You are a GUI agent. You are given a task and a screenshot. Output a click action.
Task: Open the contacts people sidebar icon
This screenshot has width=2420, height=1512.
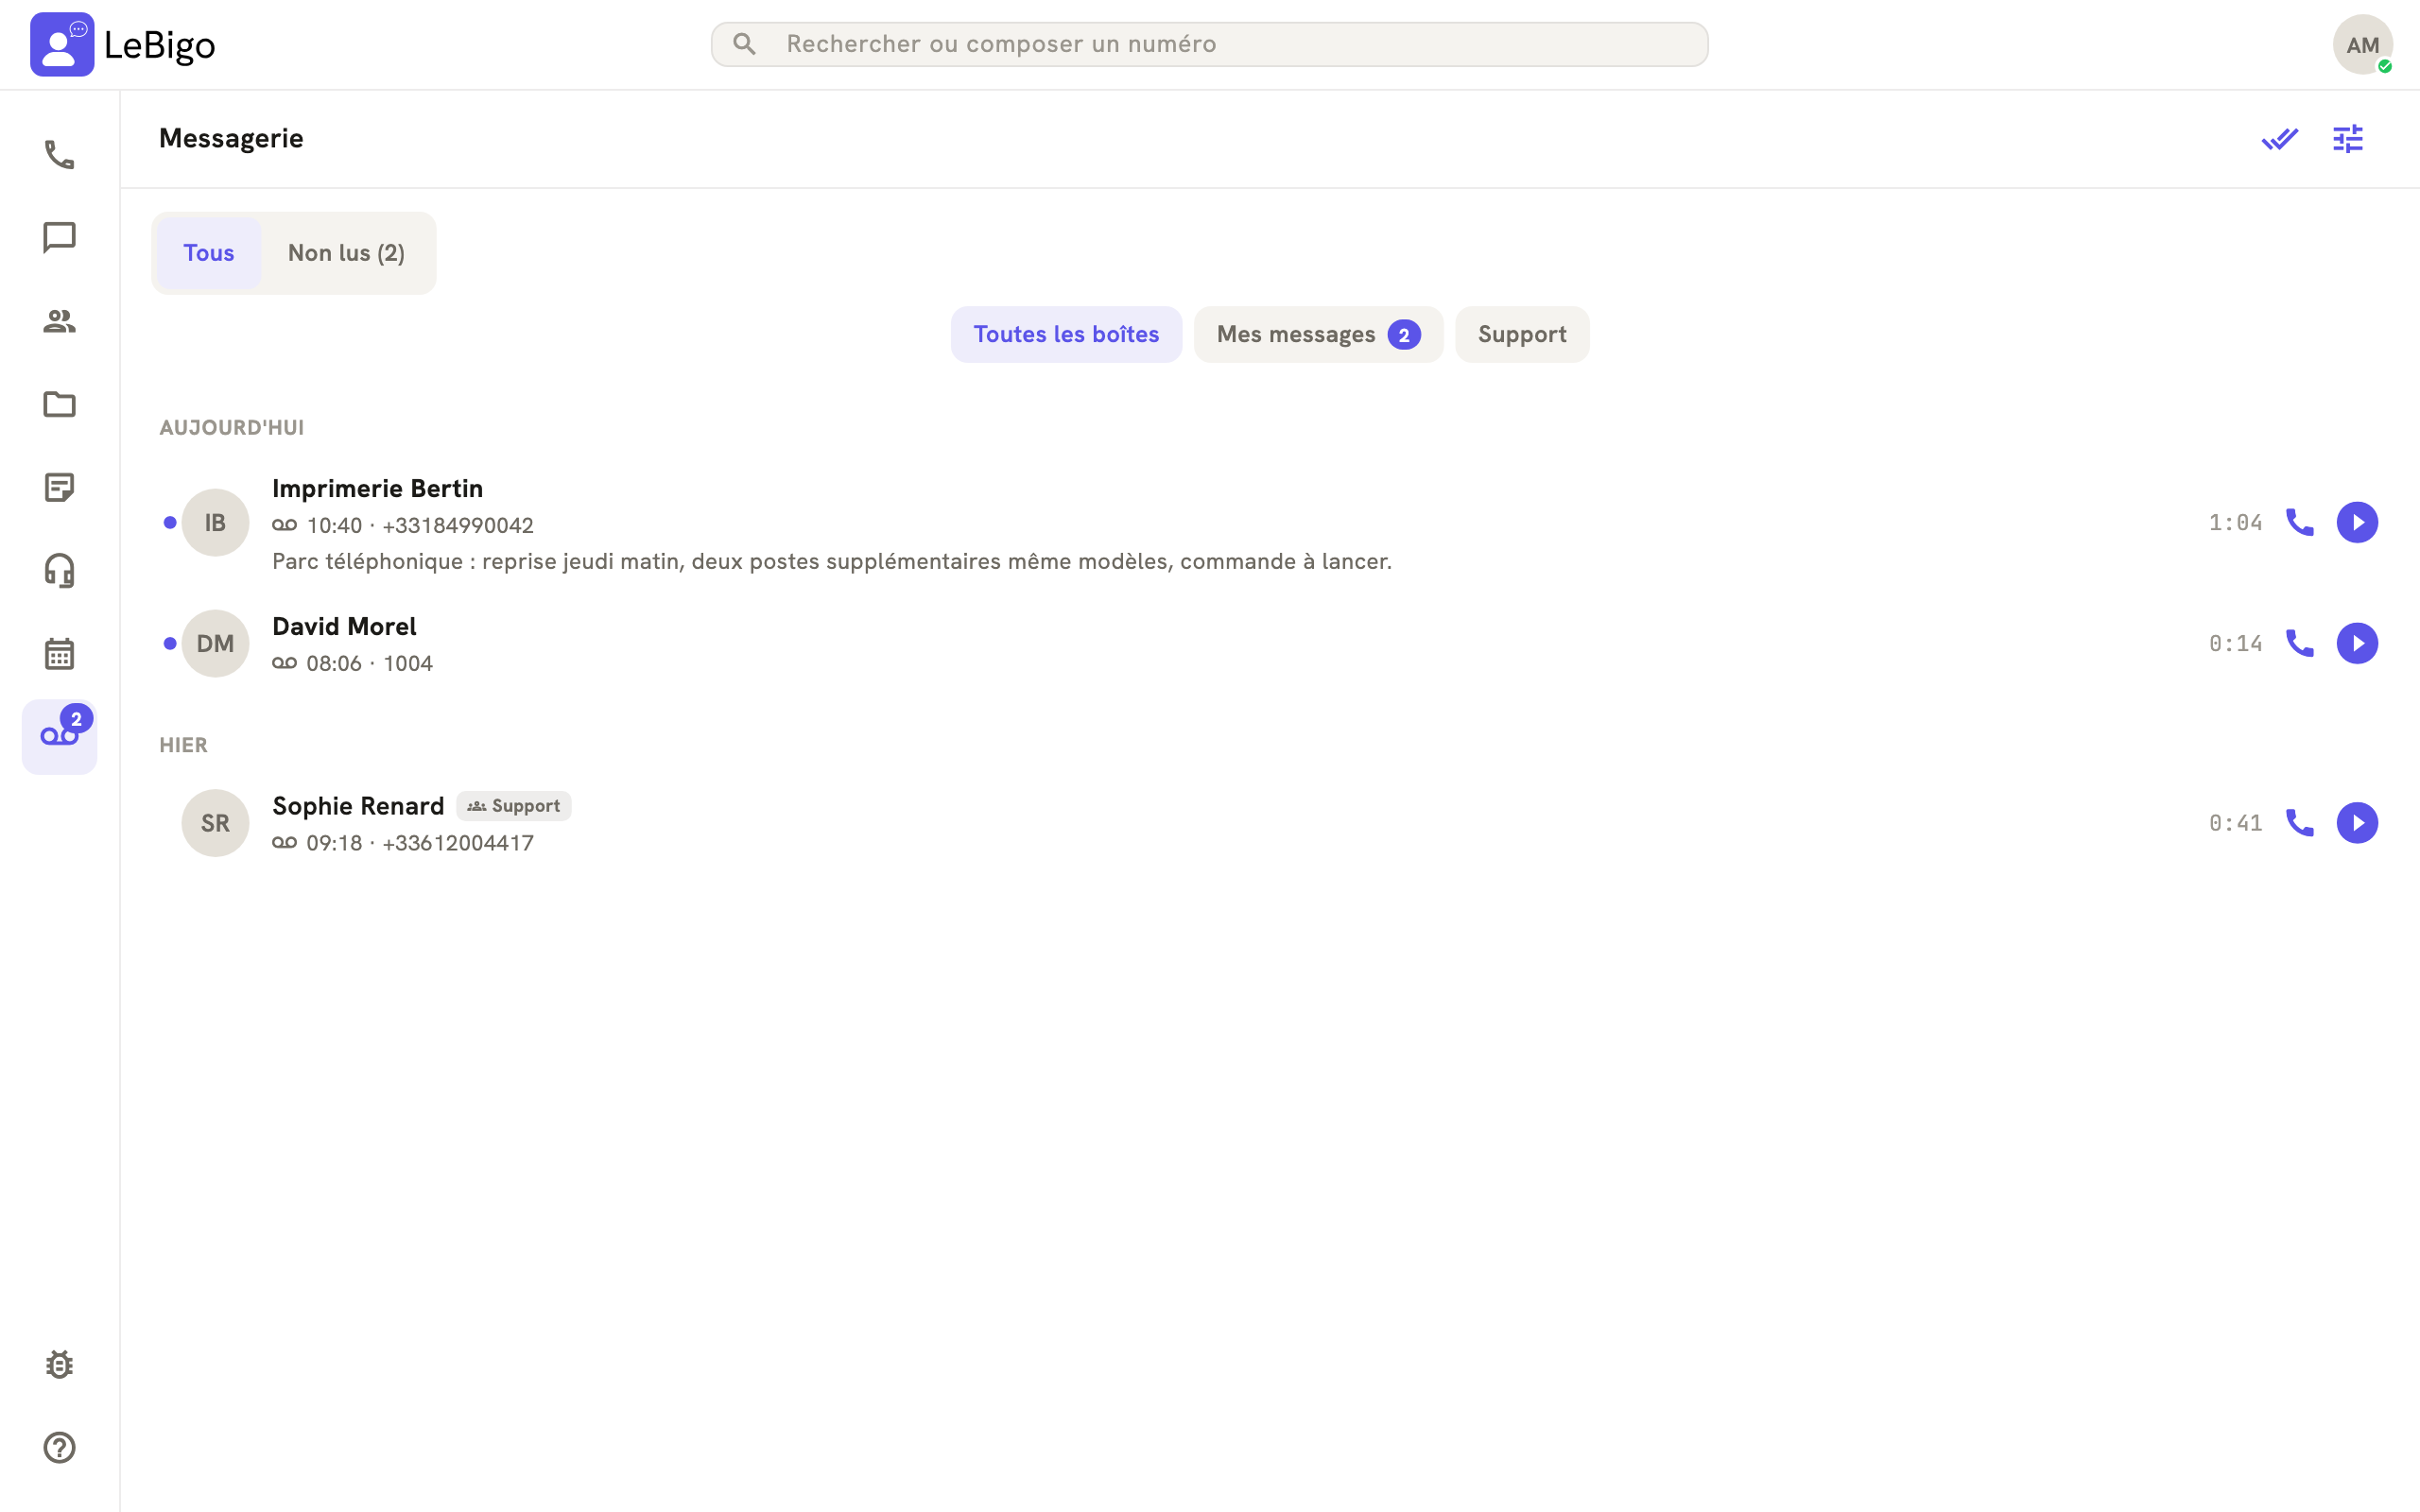tap(59, 321)
